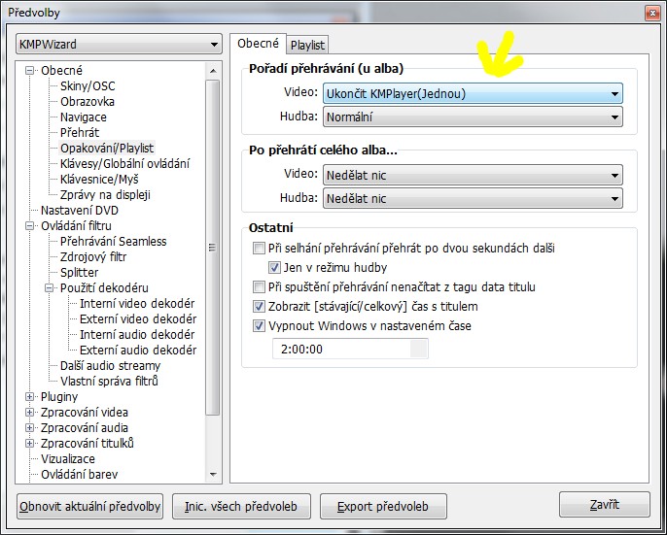Click the Pluginy tree label
Viewport: 667px width, 535px height.
59,397
